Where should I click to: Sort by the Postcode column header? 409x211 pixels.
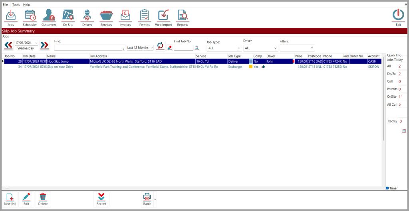click(x=315, y=56)
